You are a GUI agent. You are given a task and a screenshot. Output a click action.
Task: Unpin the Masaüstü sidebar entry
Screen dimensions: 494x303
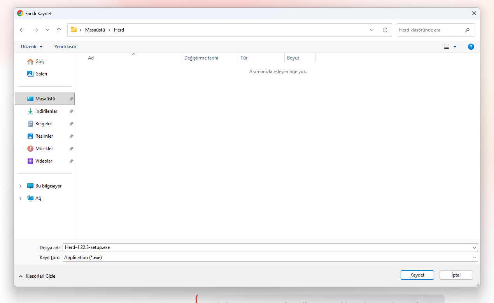[71, 99]
